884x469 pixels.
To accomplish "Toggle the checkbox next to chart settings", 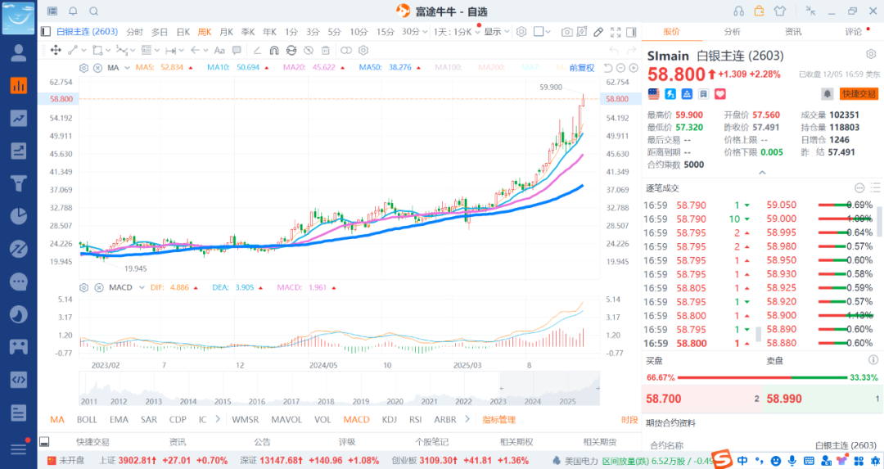I will [x=539, y=32].
